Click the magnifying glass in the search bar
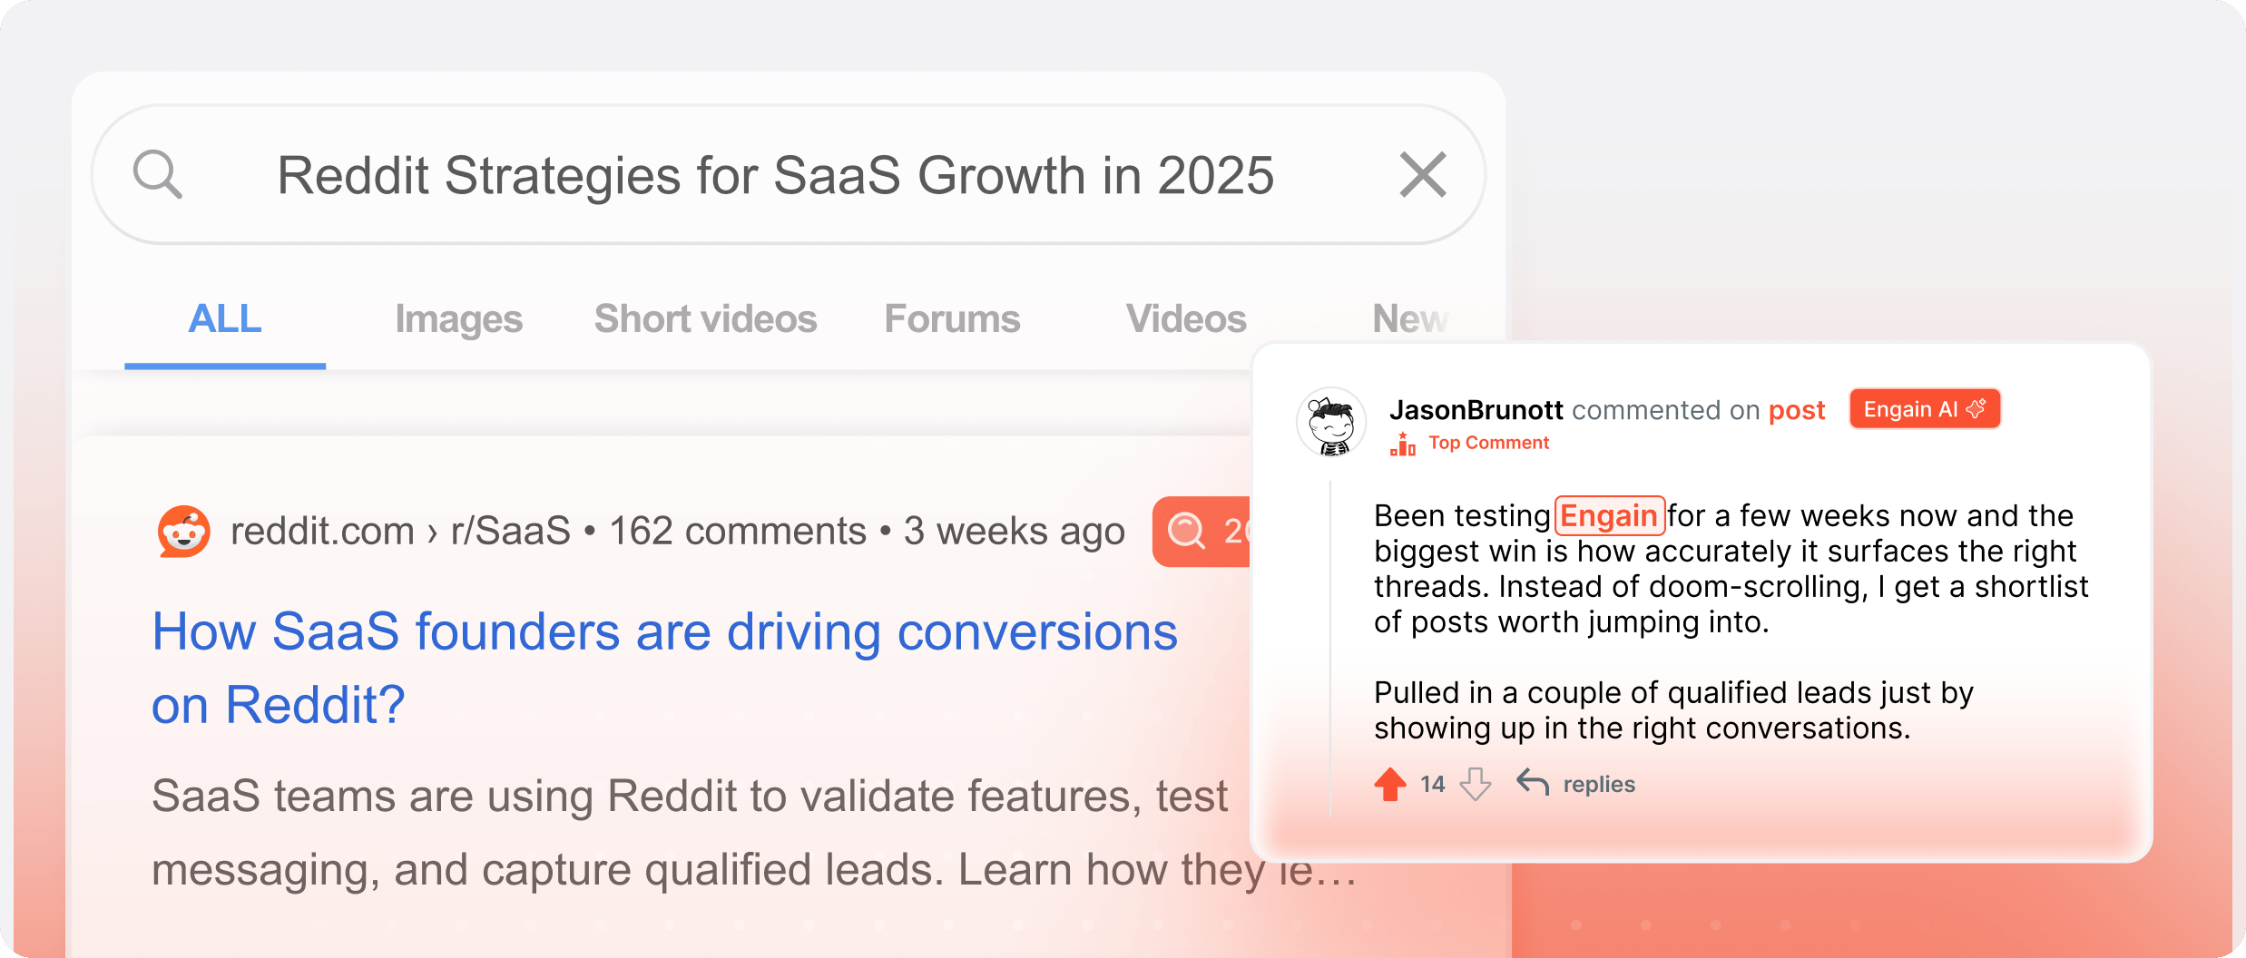The width and height of the screenshot is (2246, 958). click(x=159, y=174)
